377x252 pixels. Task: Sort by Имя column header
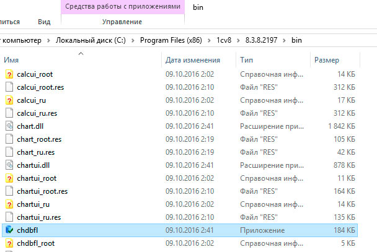click(x=11, y=60)
